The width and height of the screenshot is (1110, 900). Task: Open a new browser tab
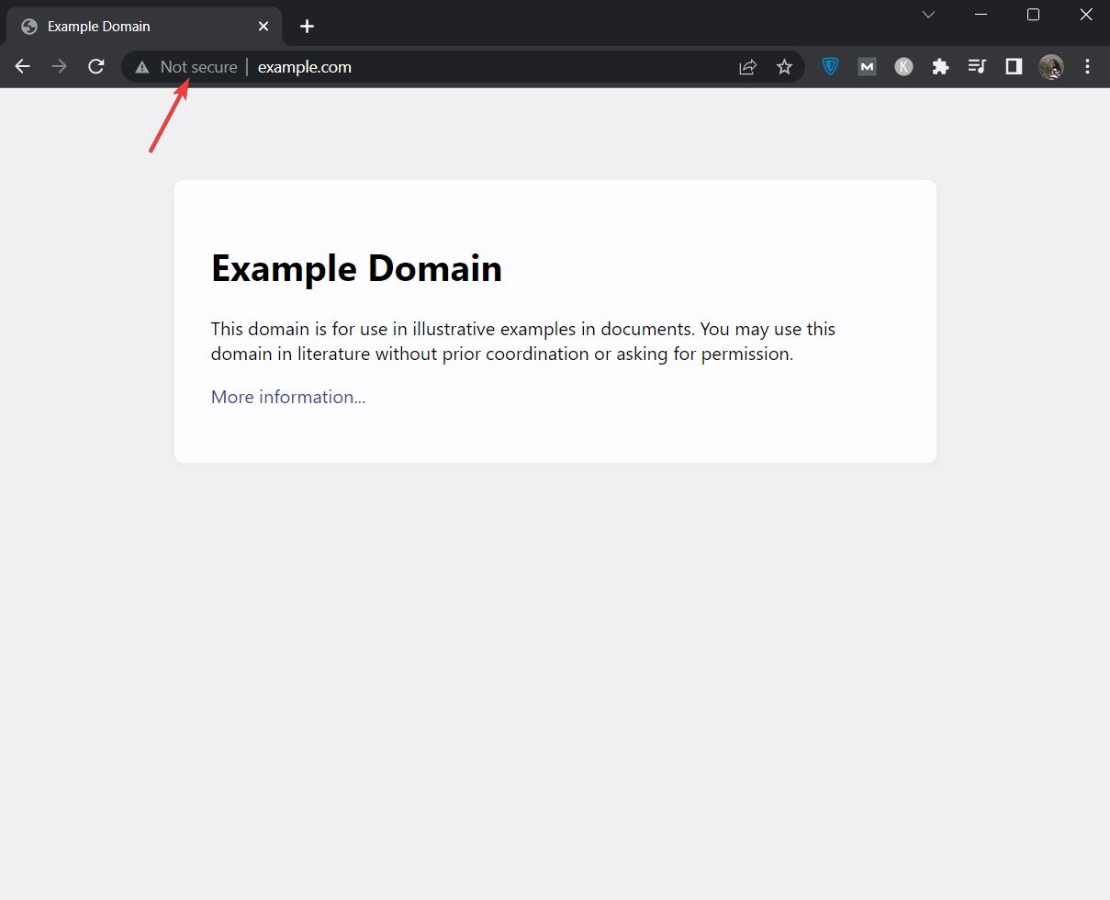click(x=307, y=26)
